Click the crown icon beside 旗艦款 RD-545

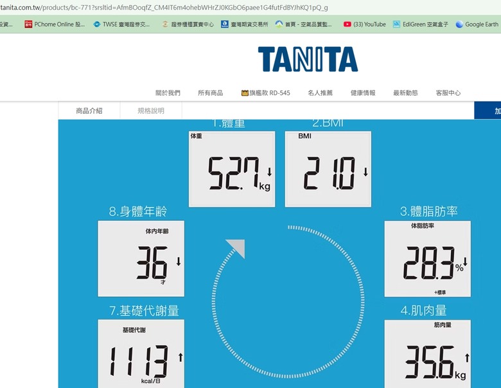(x=245, y=93)
